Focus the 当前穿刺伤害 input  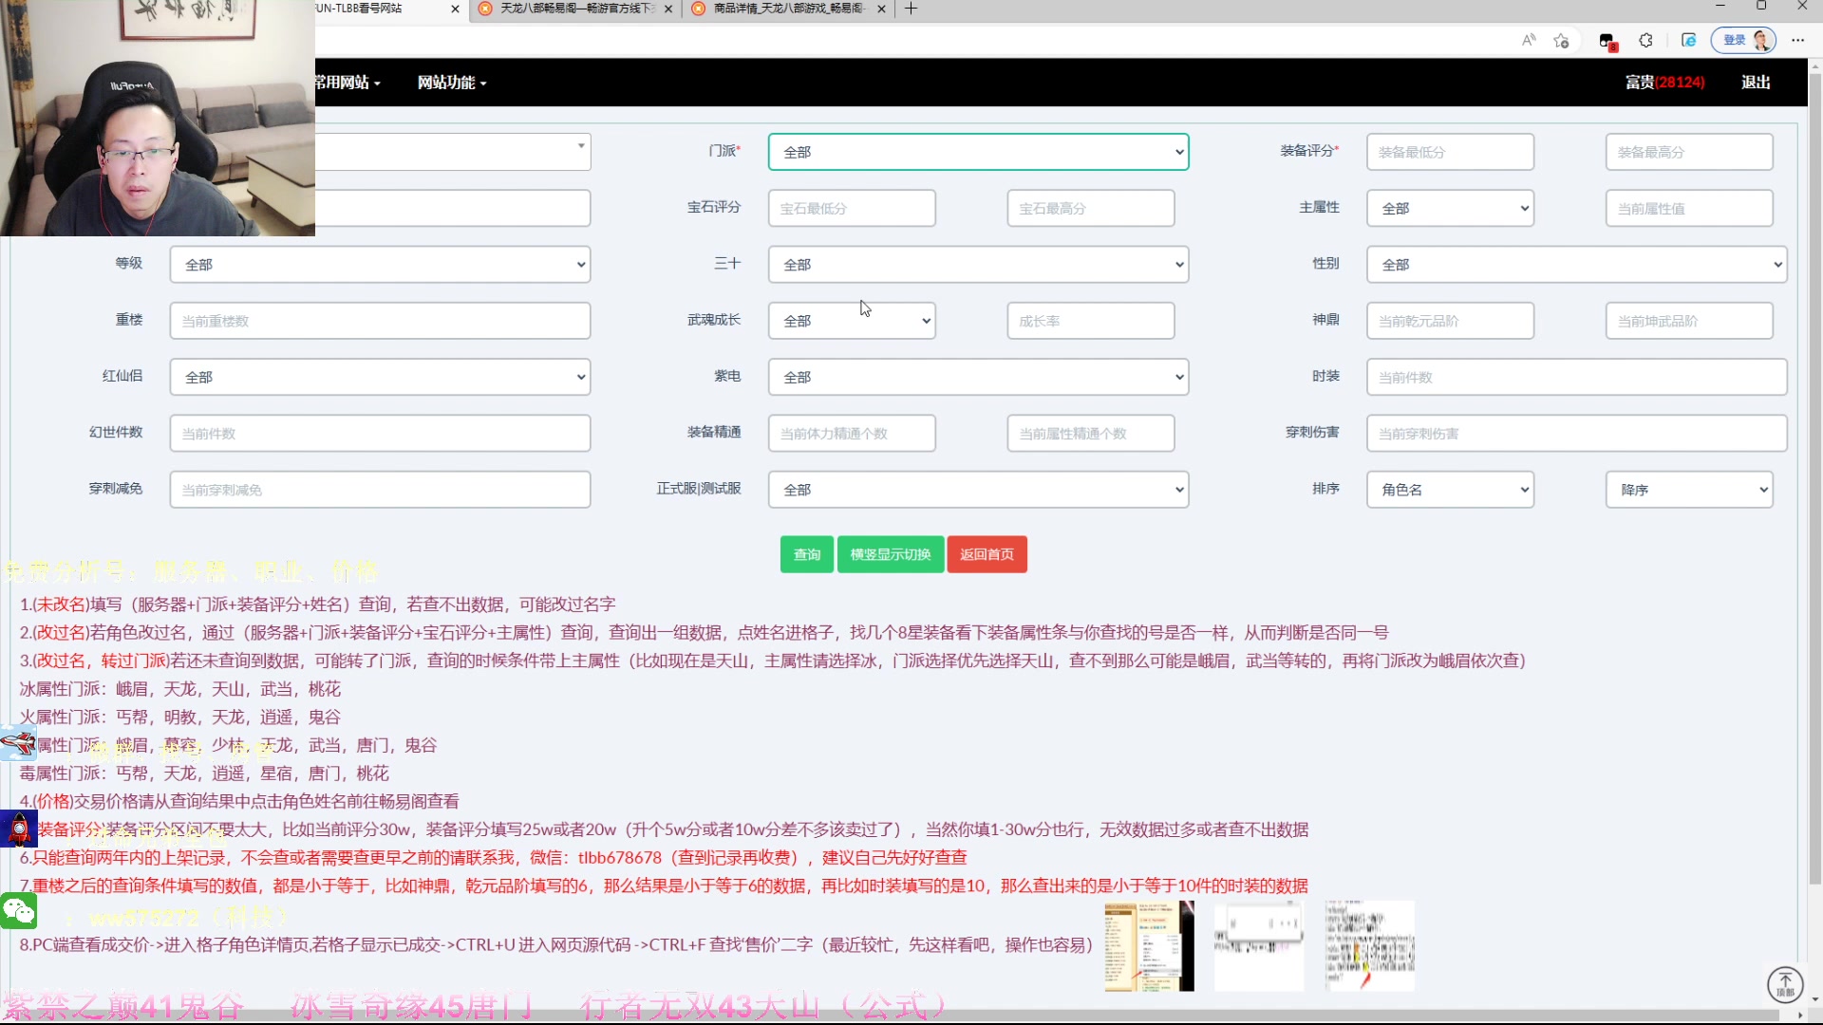coord(1576,433)
